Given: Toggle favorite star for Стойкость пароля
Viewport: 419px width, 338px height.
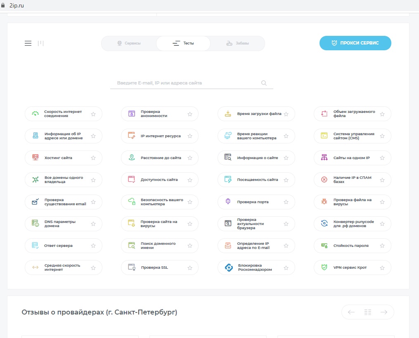Looking at the screenshot, I should 382,246.
